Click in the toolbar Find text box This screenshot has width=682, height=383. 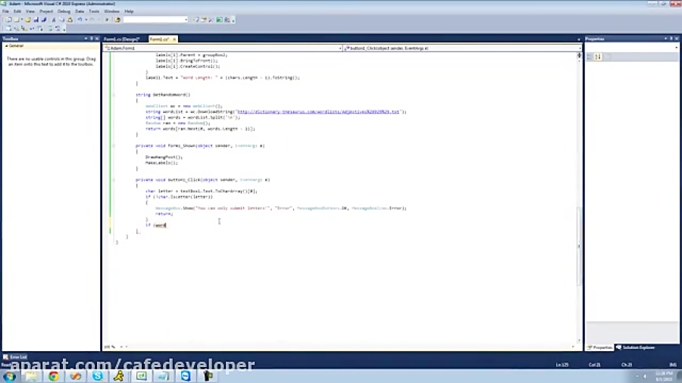click(x=153, y=20)
